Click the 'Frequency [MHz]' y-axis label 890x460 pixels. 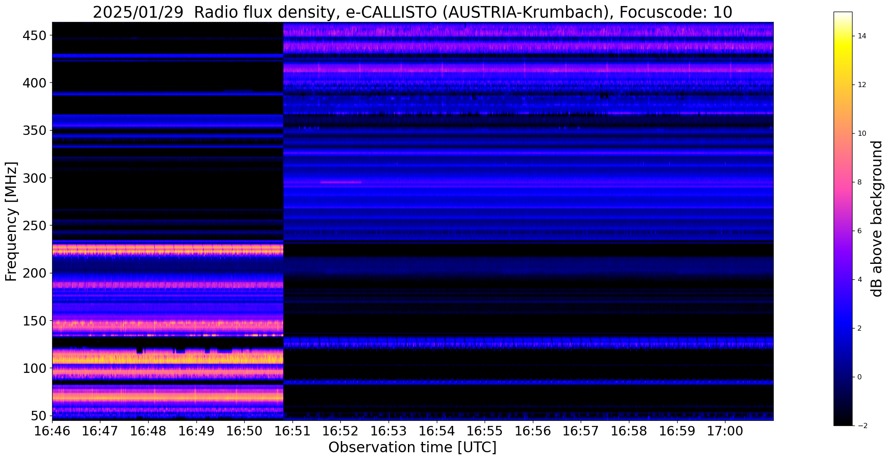pos(11,221)
